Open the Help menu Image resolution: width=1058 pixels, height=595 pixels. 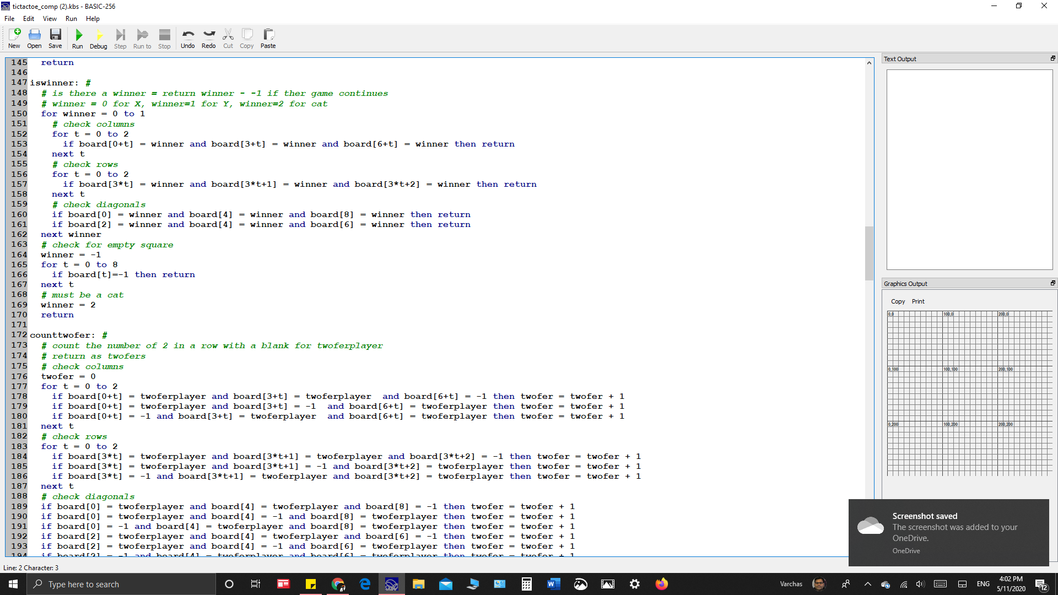[x=93, y=18]
